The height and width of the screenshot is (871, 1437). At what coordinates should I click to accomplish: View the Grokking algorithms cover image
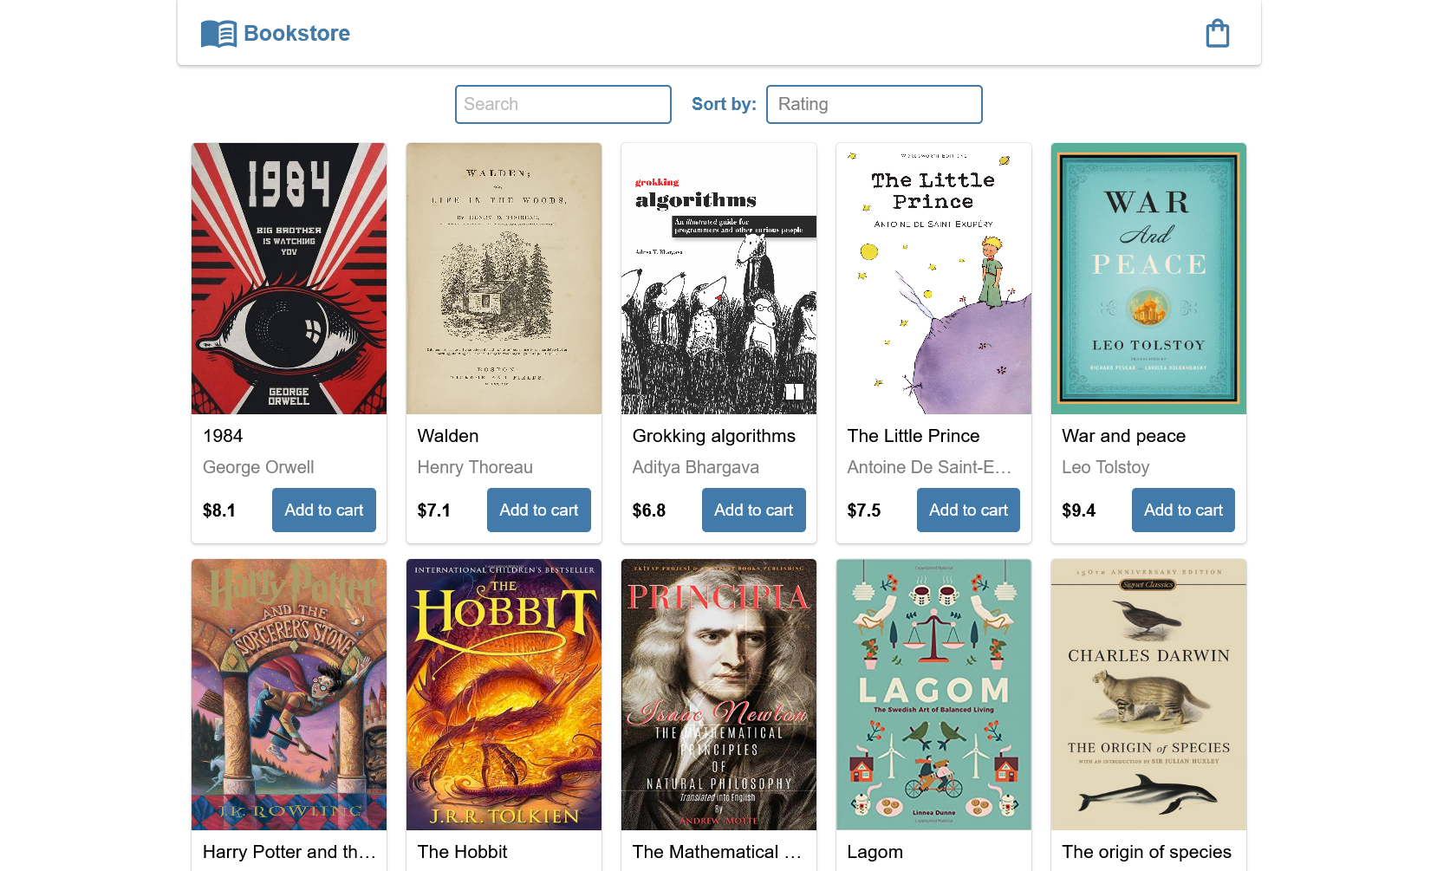tap(719, 278)
